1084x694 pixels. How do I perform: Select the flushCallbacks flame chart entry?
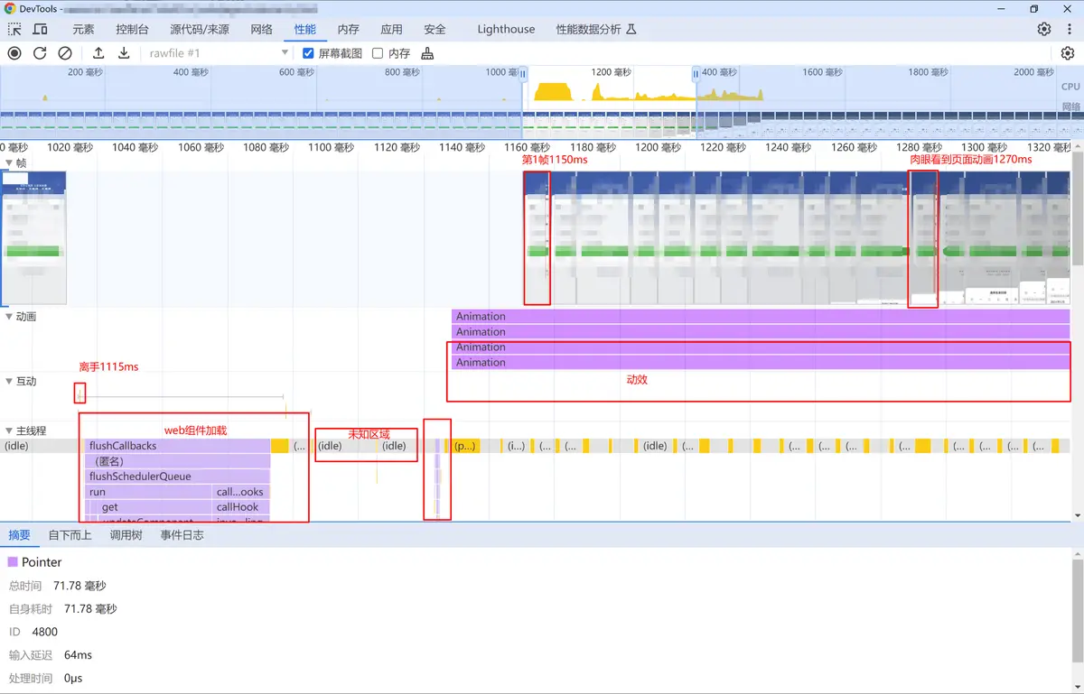pyautogui.click(x=178, y=446)
